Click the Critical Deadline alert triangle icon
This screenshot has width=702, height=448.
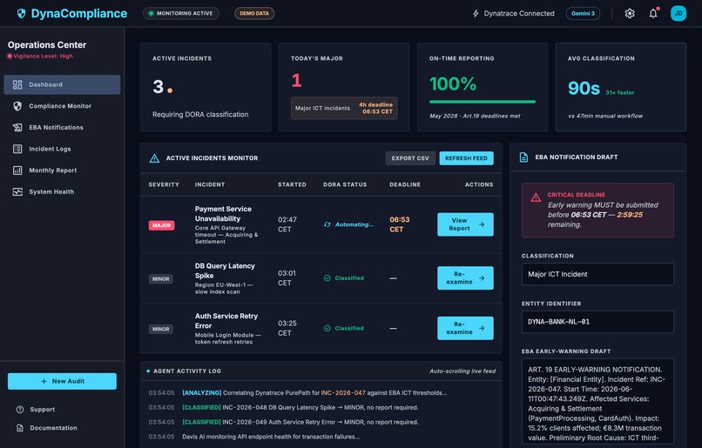pos(536,197)
